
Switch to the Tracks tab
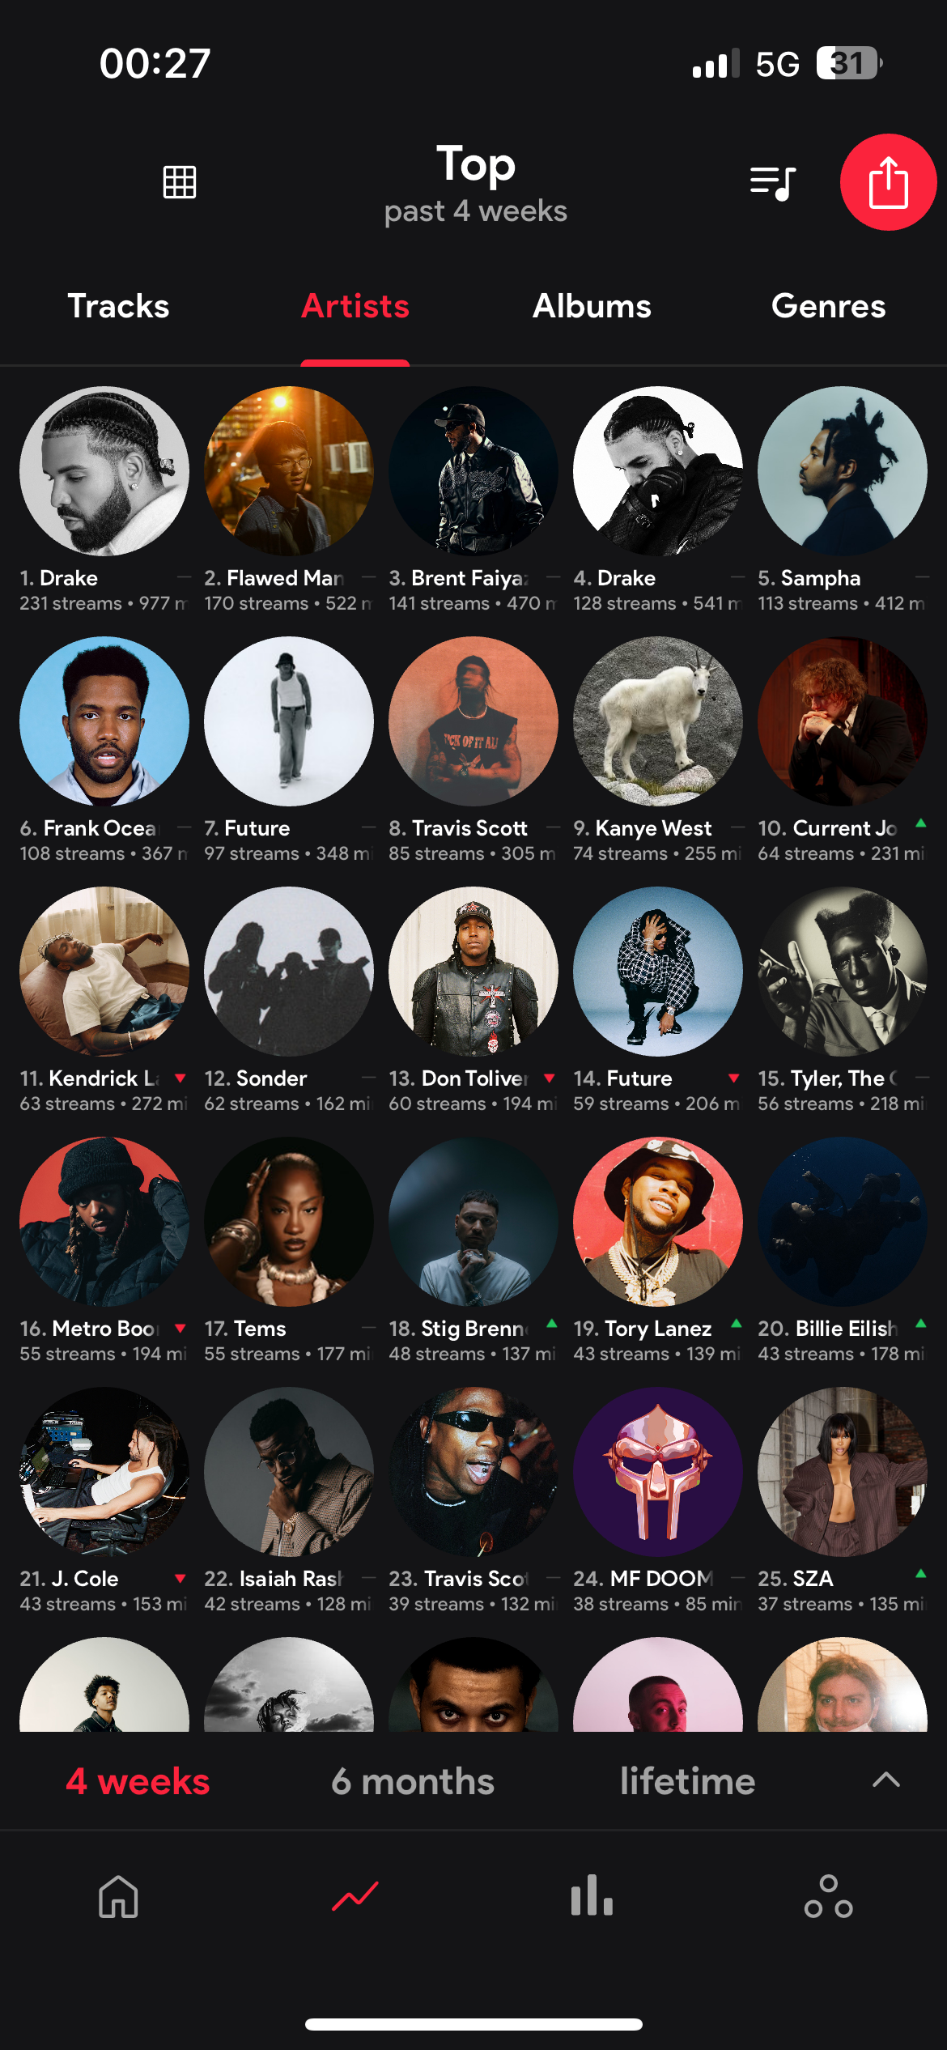click(118, 306)
